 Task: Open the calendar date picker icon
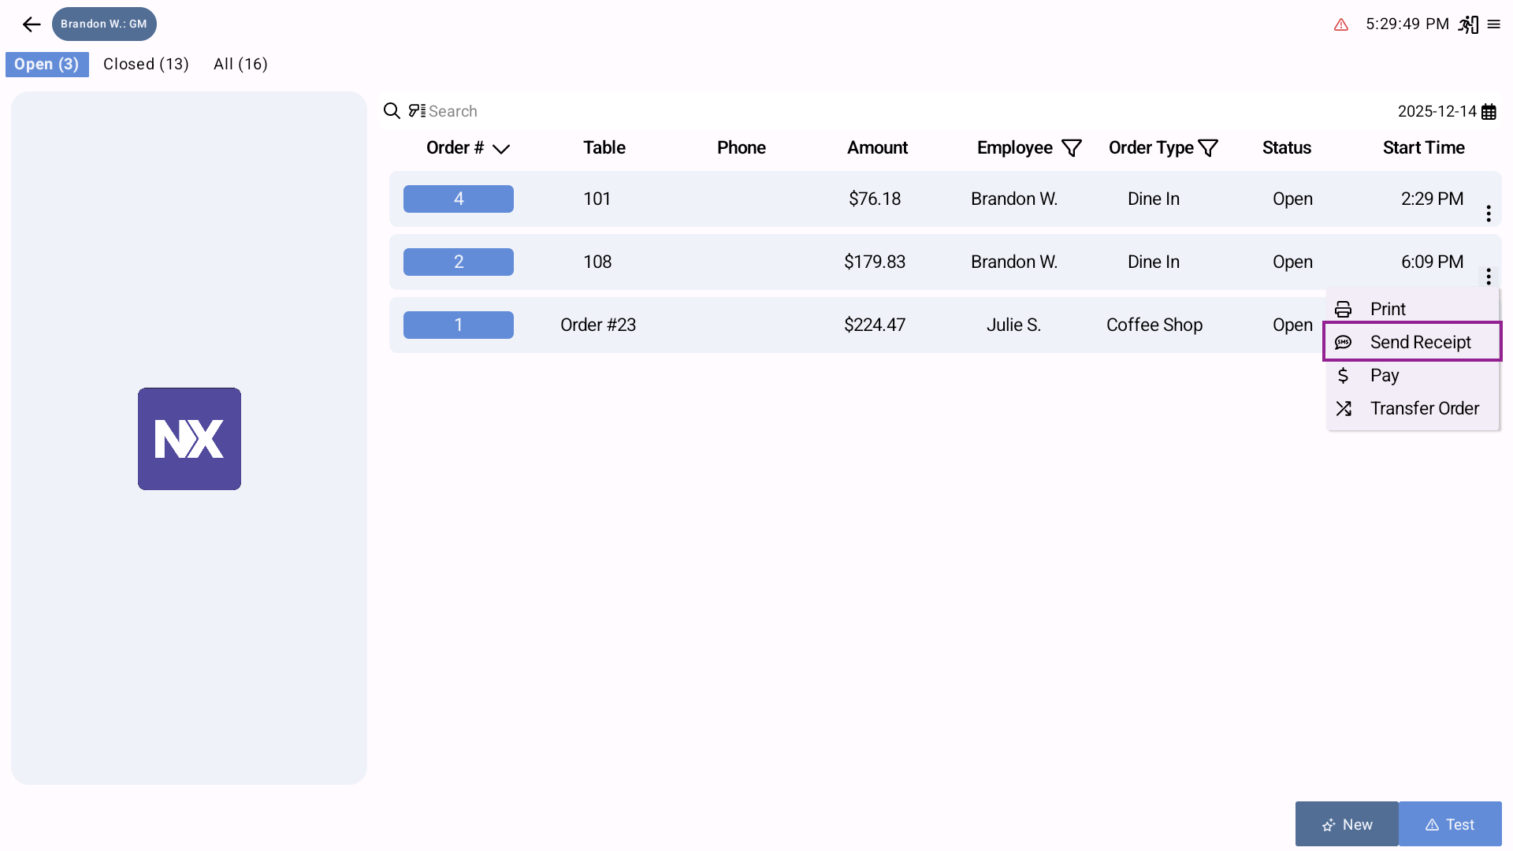tap(1489, 112)
